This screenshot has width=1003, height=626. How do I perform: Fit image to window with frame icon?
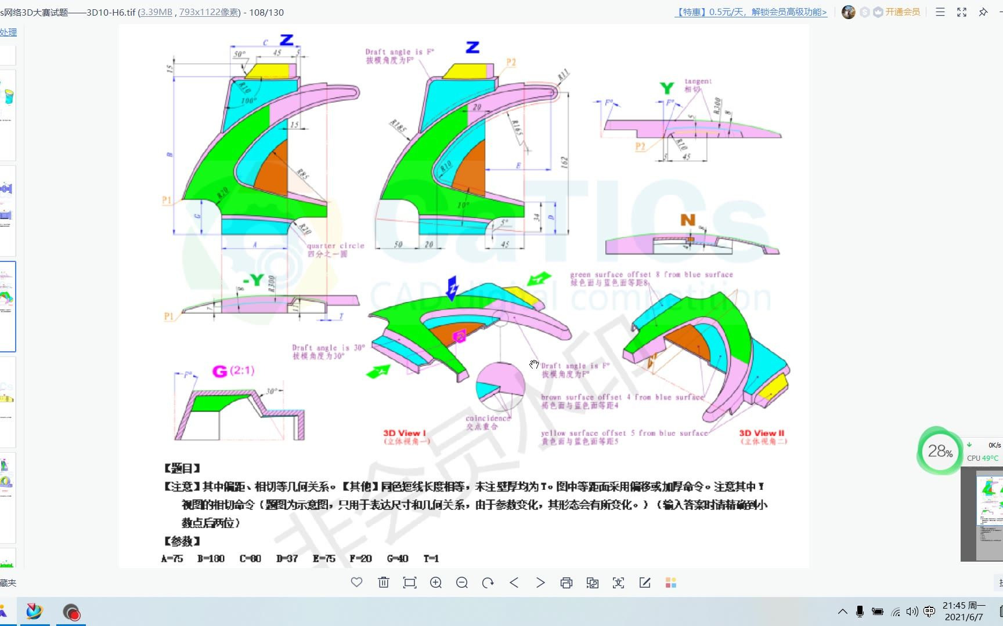click(x=410, y=583)
